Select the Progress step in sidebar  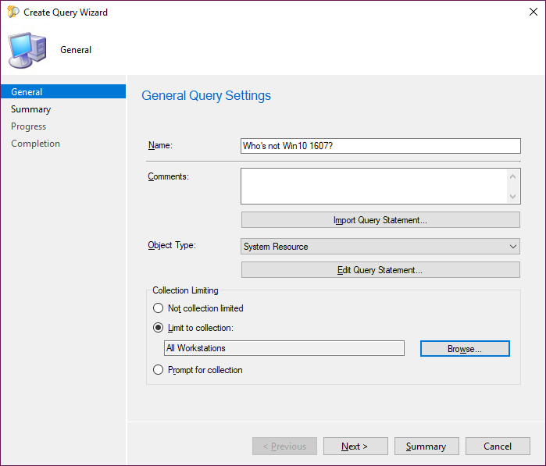point(29,126)
